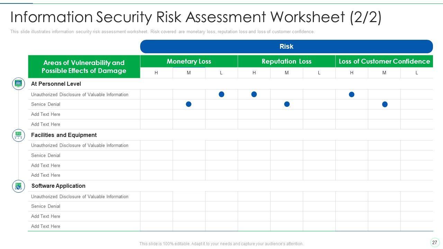Select first Add Text Here under At Personnel Level

[x=46, y=114]
